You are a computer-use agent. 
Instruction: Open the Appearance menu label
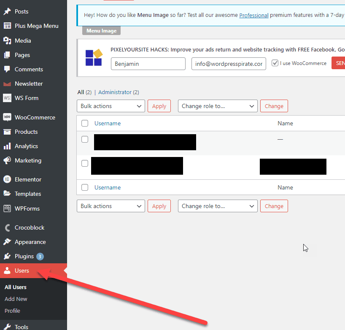30,242
